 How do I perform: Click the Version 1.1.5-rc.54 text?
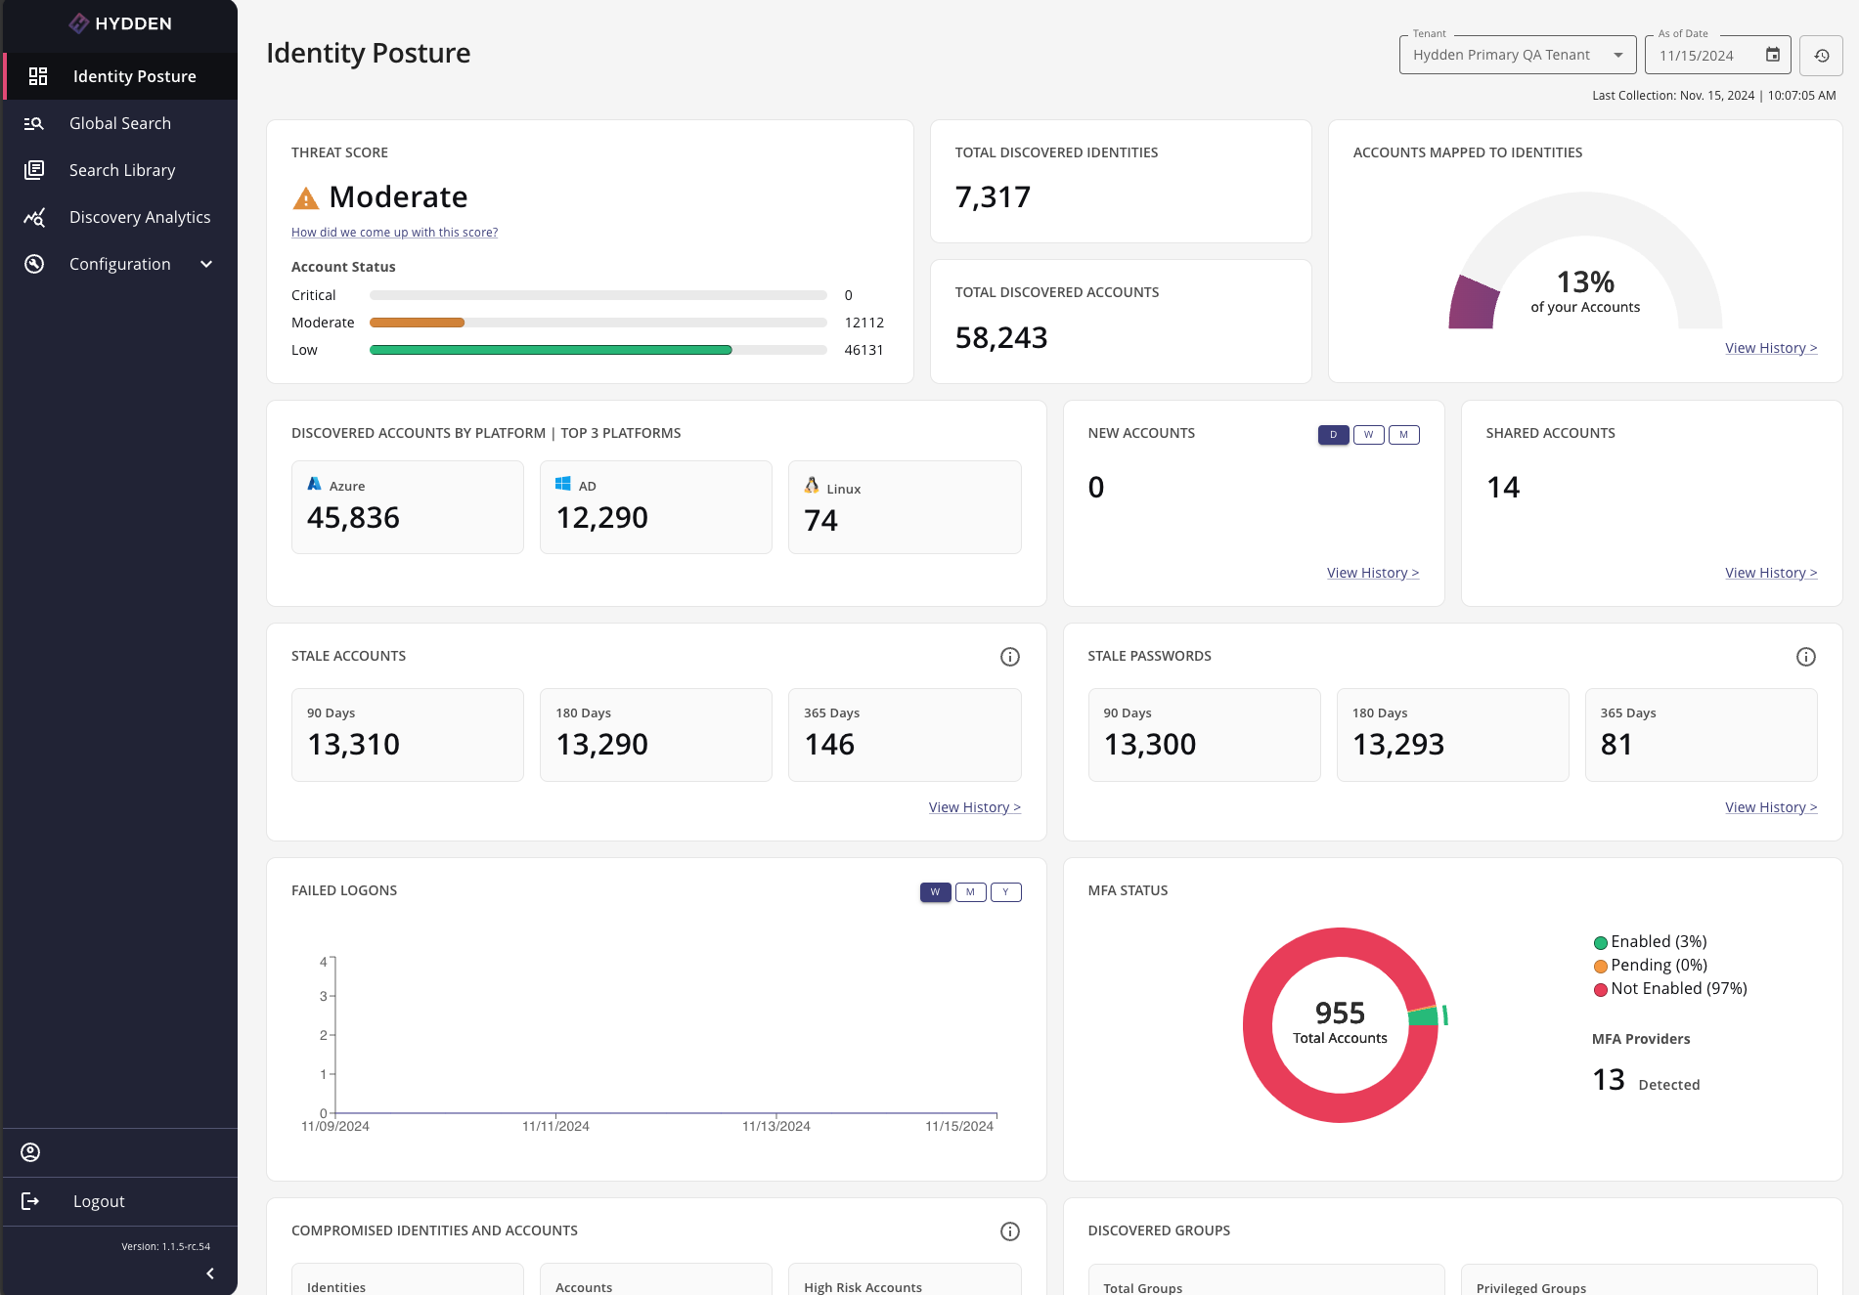pos(166,1247)
